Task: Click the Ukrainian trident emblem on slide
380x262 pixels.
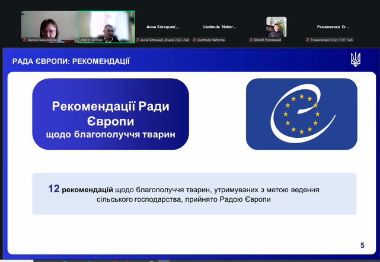Action: (x=356, y=60)
